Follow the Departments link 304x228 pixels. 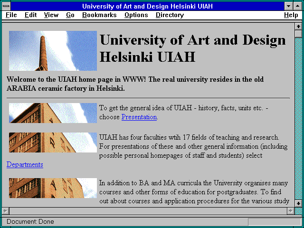(x=25, y=164)
